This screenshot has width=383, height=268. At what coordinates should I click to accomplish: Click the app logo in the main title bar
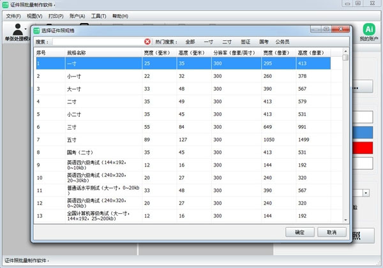pos(5,5)
